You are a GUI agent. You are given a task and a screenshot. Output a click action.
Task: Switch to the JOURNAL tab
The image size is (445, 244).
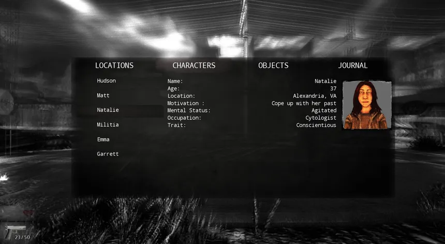pyautogui.click(x=353, y=66)
